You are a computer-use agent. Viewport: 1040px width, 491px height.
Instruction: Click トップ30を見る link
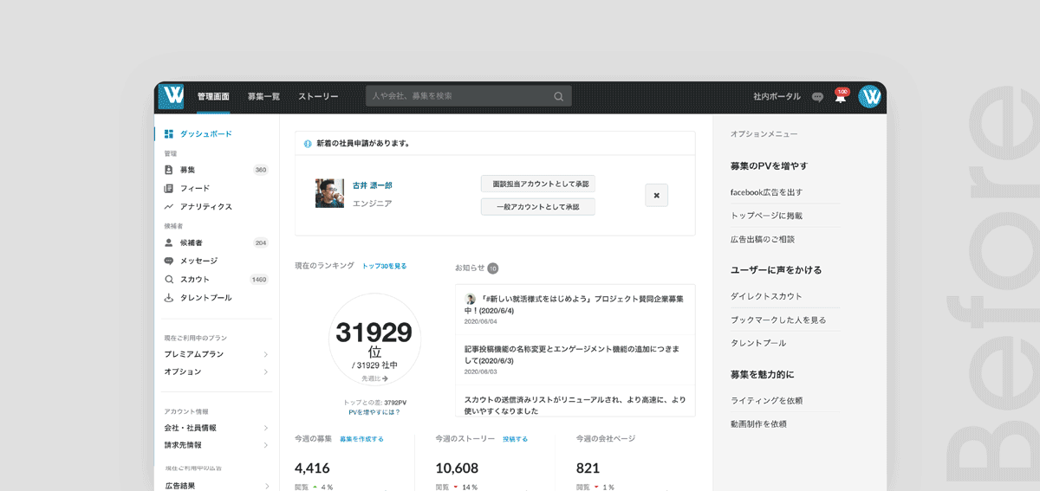[x=384, y=266]
